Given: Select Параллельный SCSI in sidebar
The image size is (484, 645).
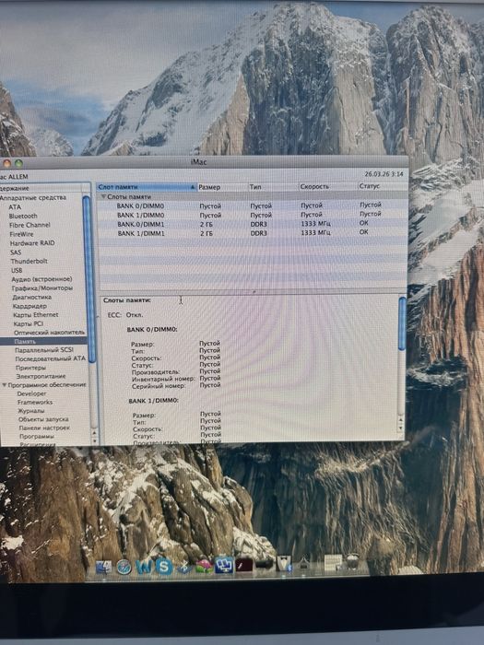Looking at the screenshot, I should 44,350.
